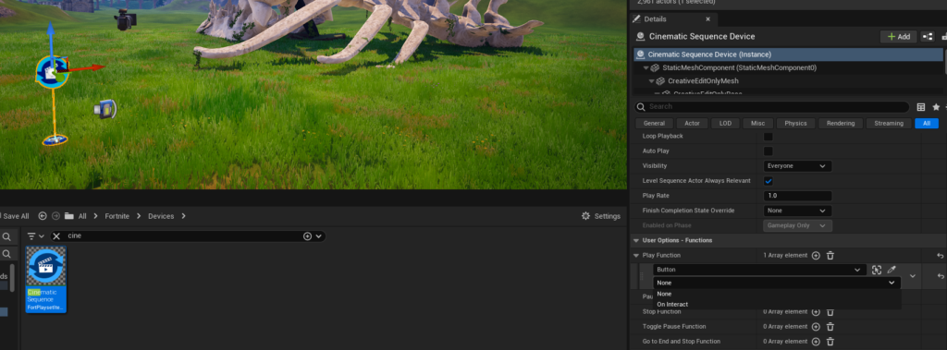Collapse StaticMeshComponent tree node

646,67
